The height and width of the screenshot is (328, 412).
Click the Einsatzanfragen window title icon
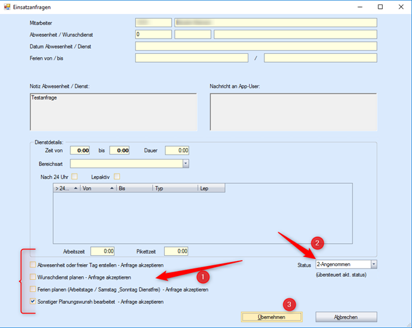pyautogui.click(x=7, y=6)
